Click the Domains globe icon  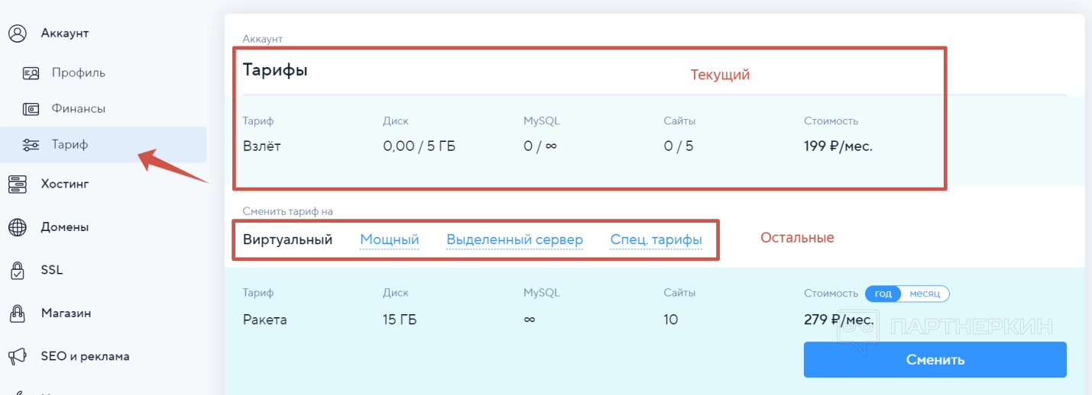click(18, 227)
